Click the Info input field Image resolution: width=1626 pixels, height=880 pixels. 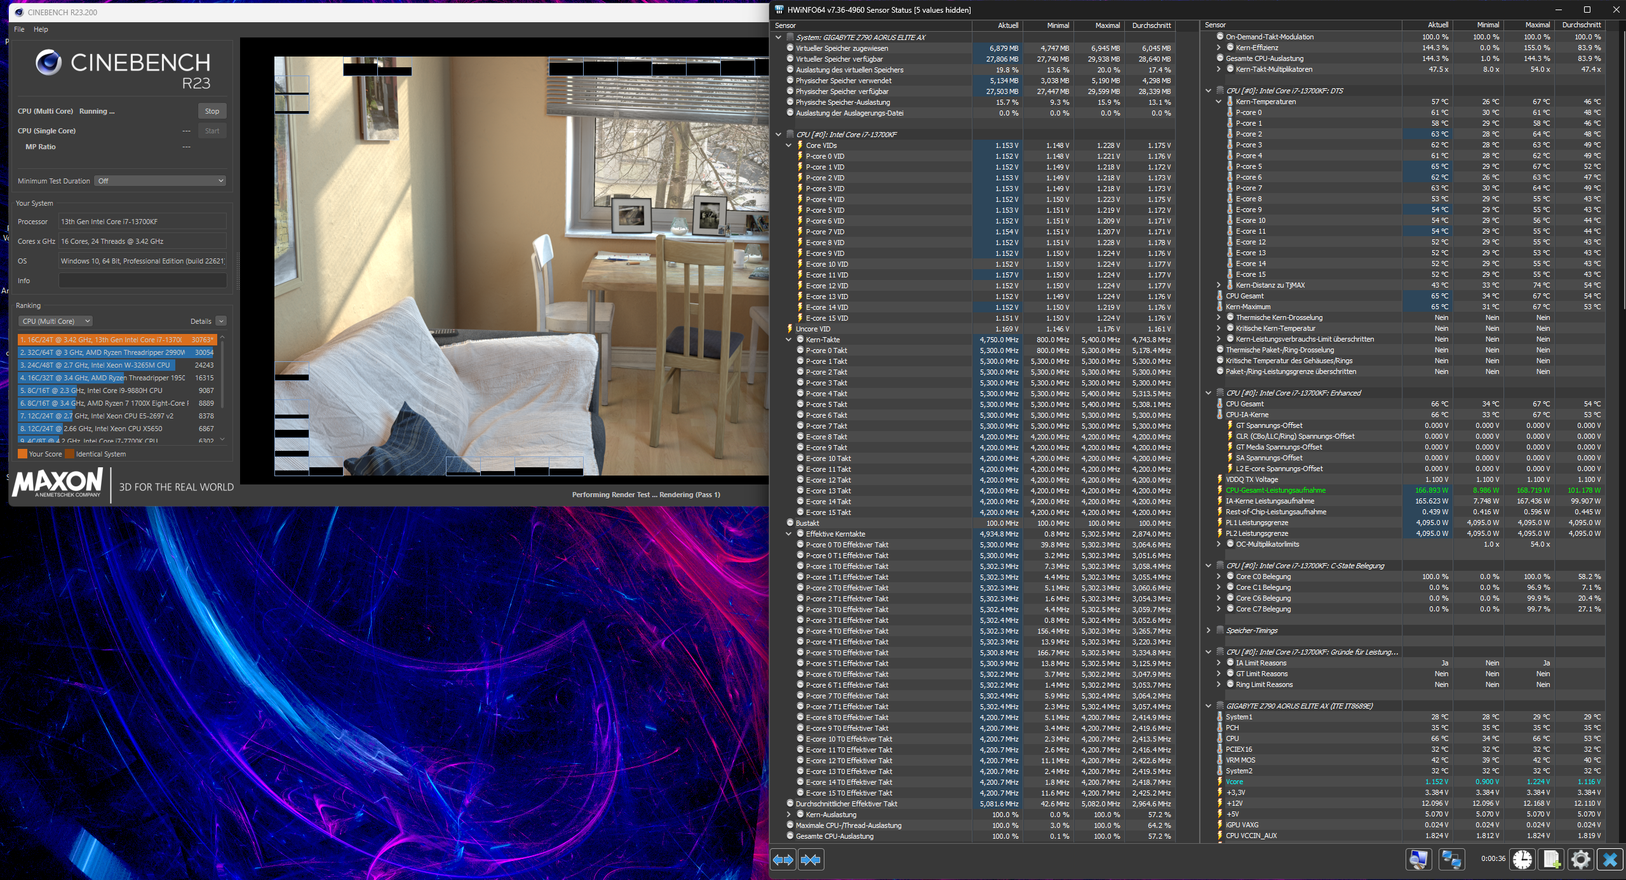143,281
